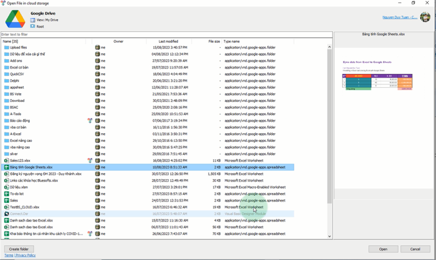Click the Open button
The width and height of the screenshot is (436, 260).
tap(383, 249)
